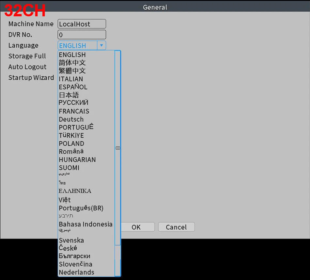Select Bahasa Indonesia language option

click(x=85, y=224)
